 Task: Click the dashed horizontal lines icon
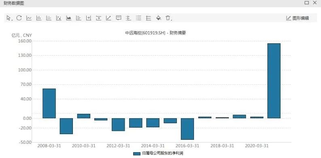[x=138, y=18]
